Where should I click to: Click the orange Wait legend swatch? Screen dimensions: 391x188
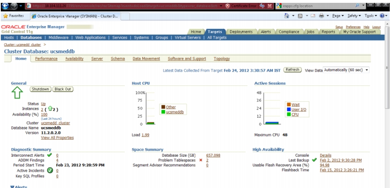coord(289,105)
